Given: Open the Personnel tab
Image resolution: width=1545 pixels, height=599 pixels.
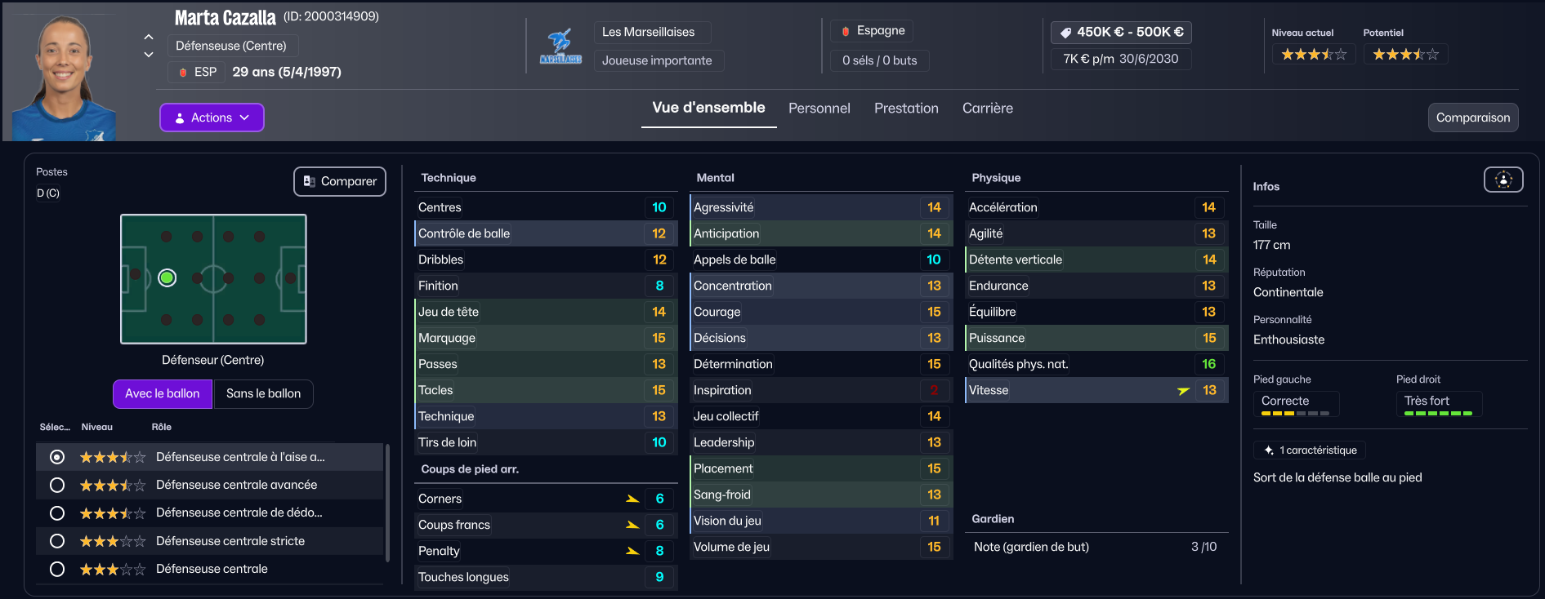Looking at the screenshot, I should [x=819, y=108].
